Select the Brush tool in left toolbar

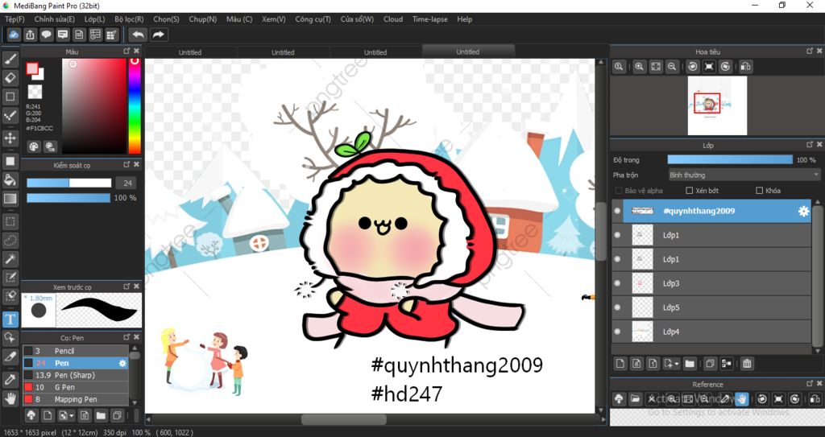(x=10, y=59)
